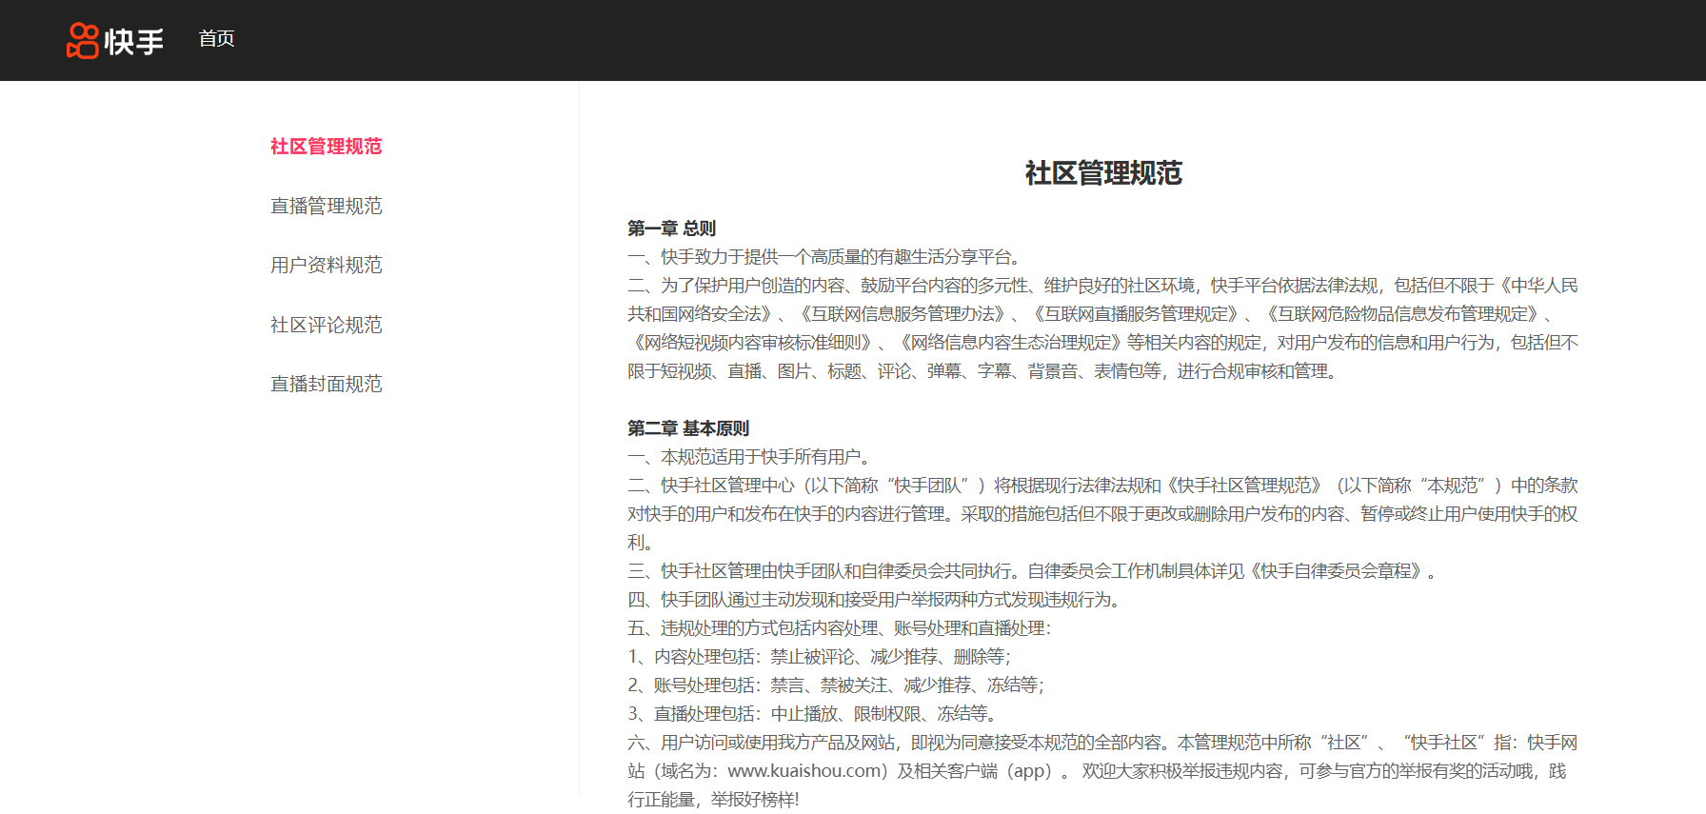The height and width of the screenshot is (814, 1706).
Task: Open 直播封面规范 in the sidebar
Action: point(326,384)
